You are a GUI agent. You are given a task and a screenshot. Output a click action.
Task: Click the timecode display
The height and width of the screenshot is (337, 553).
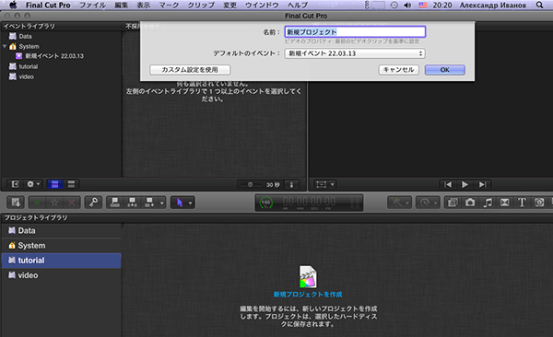310,202
